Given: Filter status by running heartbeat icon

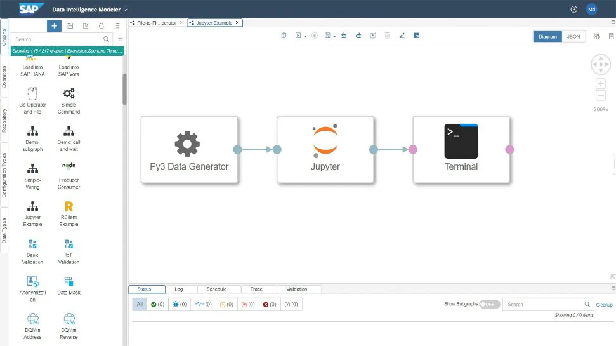Looking at the screenshot, I should (204, 304).
